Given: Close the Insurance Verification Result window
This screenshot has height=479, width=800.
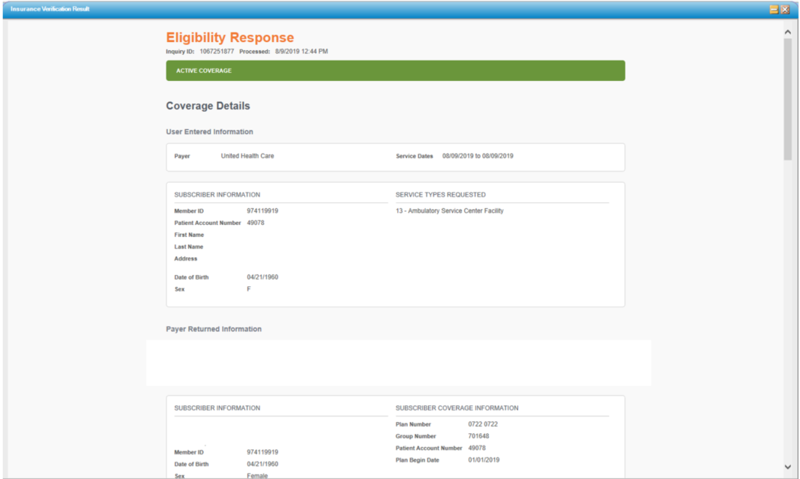Looking at the screenshot, I should click(785, 9).
